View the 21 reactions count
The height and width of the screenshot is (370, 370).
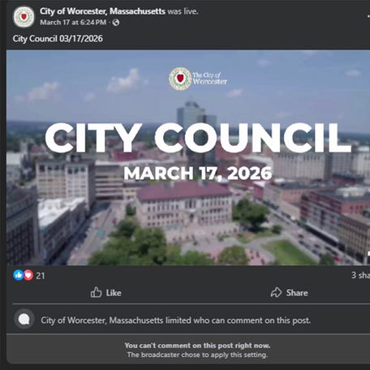point(41,276)
